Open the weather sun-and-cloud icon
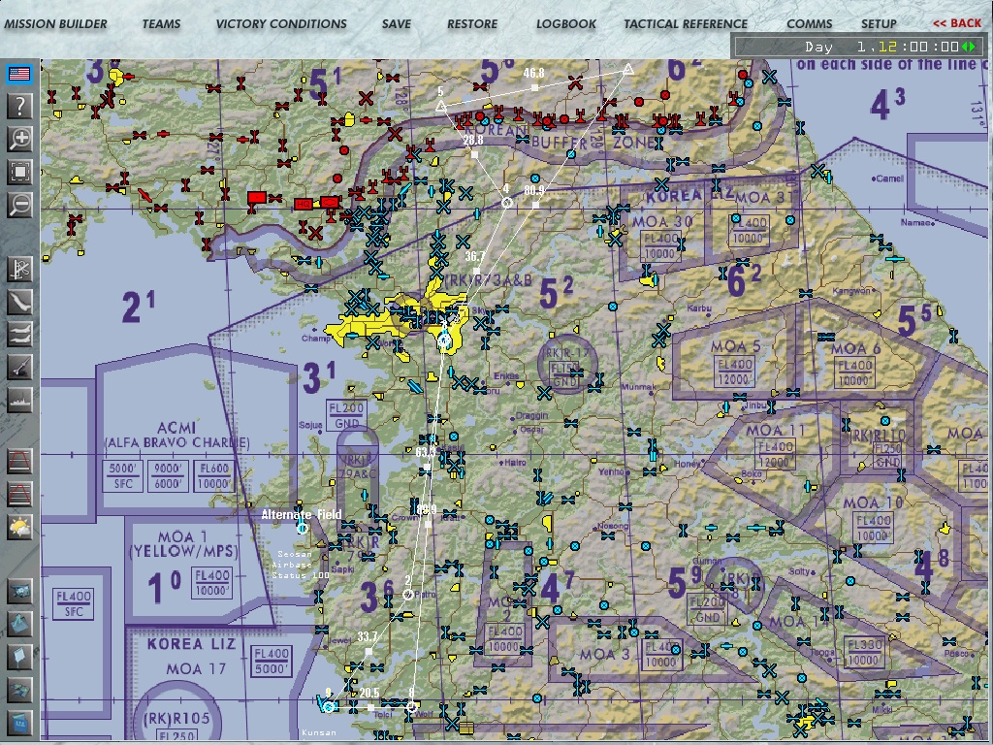The height and width of the screenshot is (745, 993). click(x=19, y=527)
